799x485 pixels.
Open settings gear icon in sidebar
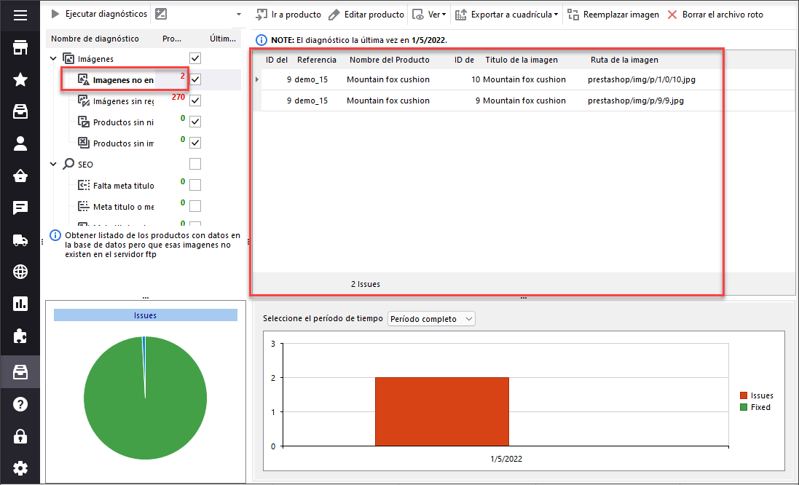(x=20, y=468)
